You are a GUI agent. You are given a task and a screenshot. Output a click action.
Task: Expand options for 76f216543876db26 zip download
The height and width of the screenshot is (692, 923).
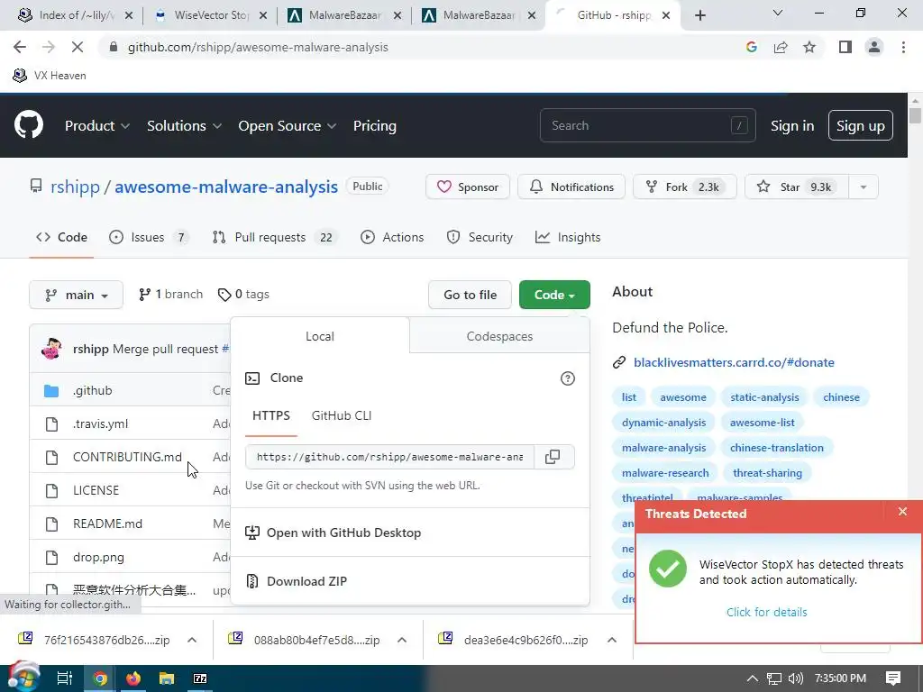click(192, 640)
